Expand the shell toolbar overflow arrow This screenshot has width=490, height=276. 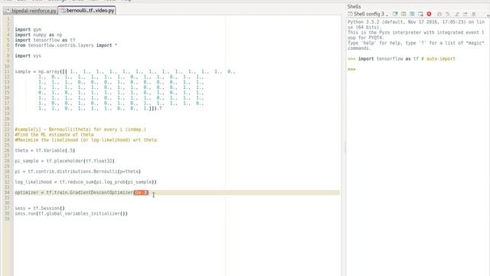(x=488, y=15)
